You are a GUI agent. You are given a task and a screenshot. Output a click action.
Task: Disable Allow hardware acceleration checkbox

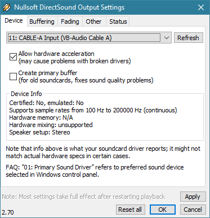click(13, 57)
